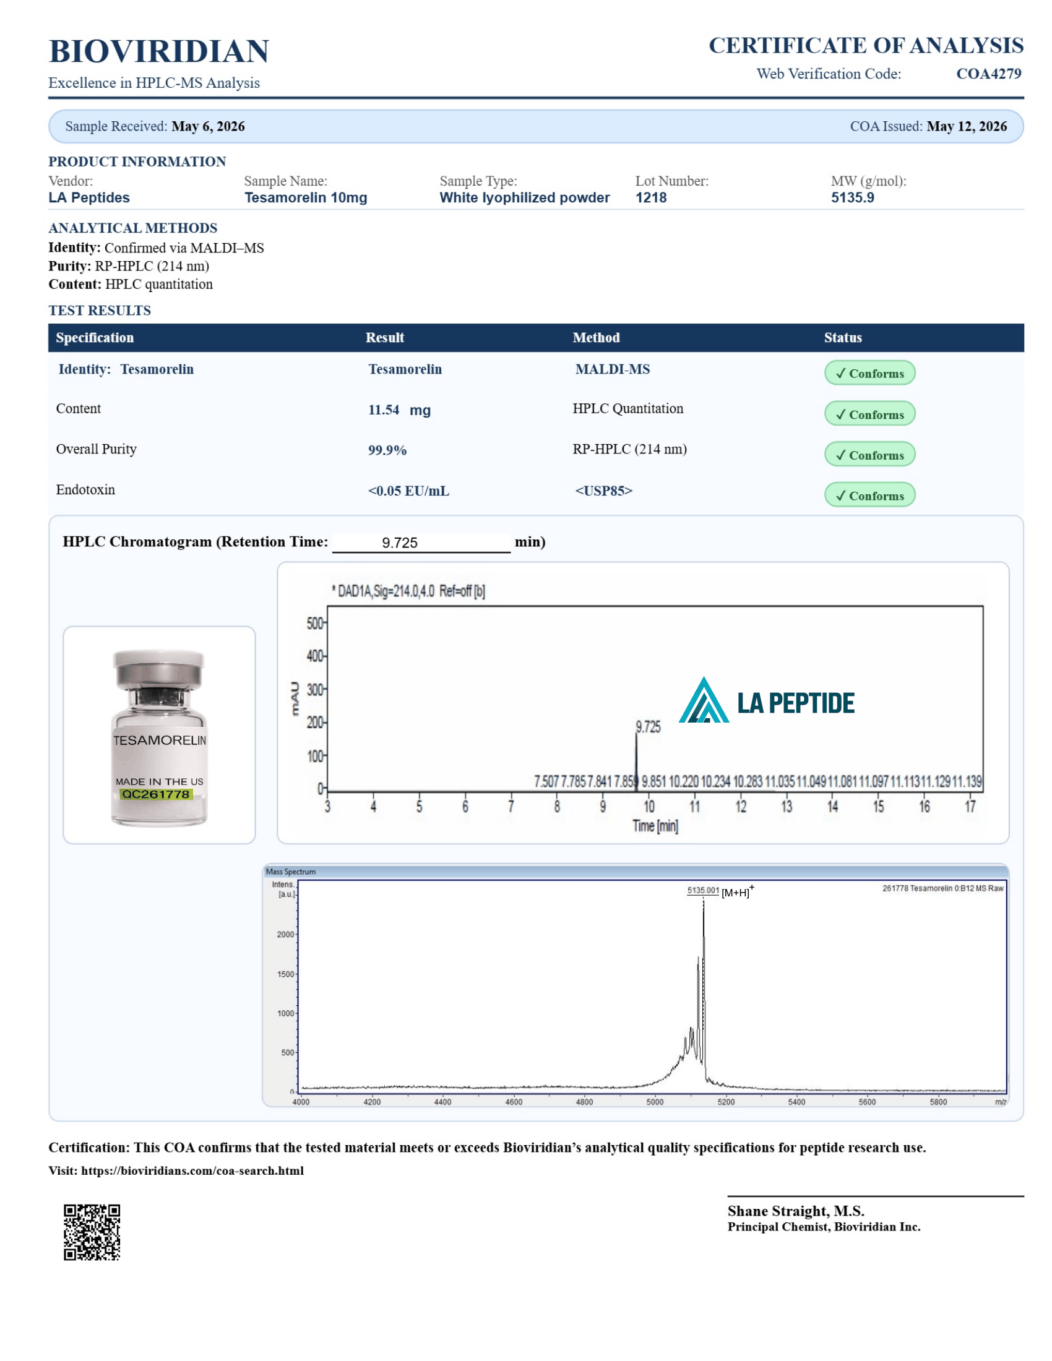
Task: Click the Overall Purity result 99.9%
Action: [x=387, y=450]
